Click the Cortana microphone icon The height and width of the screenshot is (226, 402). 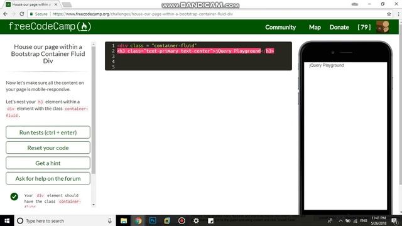[110, 220]
